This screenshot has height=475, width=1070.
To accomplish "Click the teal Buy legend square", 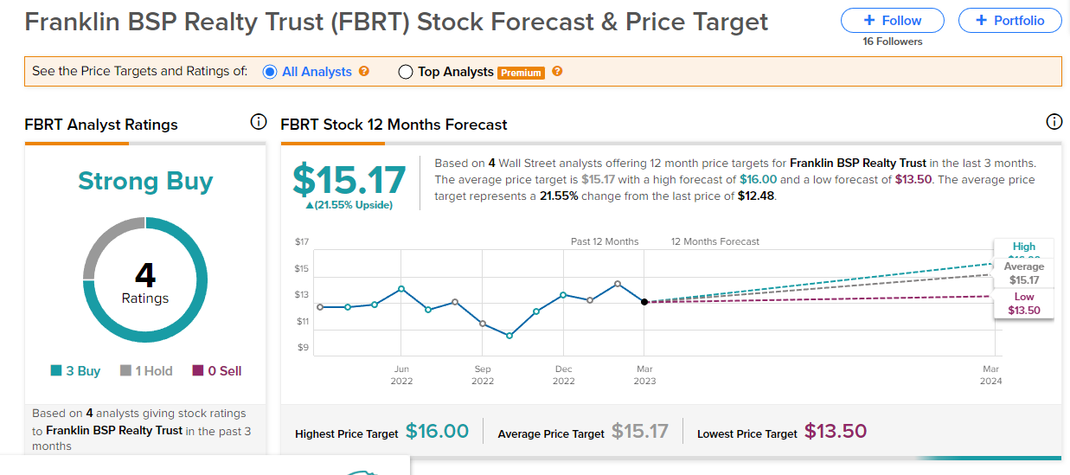I will click(56, 370).
